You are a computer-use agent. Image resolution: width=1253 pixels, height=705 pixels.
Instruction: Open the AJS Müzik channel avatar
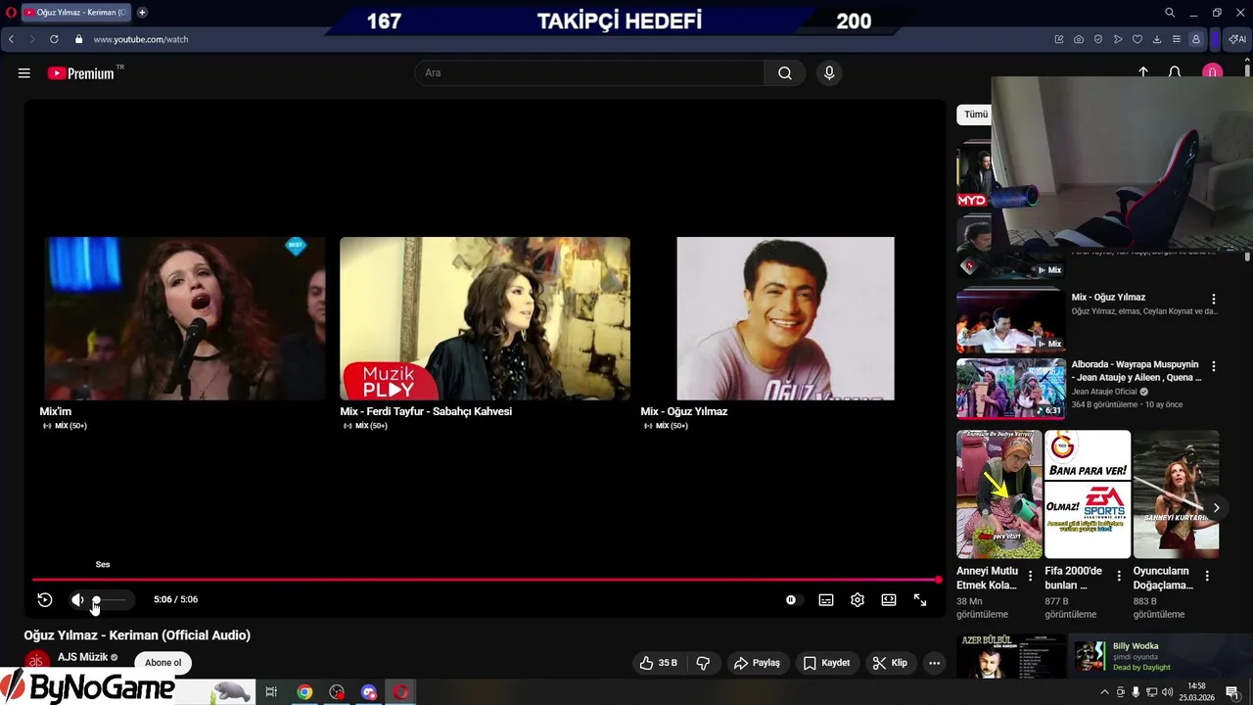[x=37, y=662]
